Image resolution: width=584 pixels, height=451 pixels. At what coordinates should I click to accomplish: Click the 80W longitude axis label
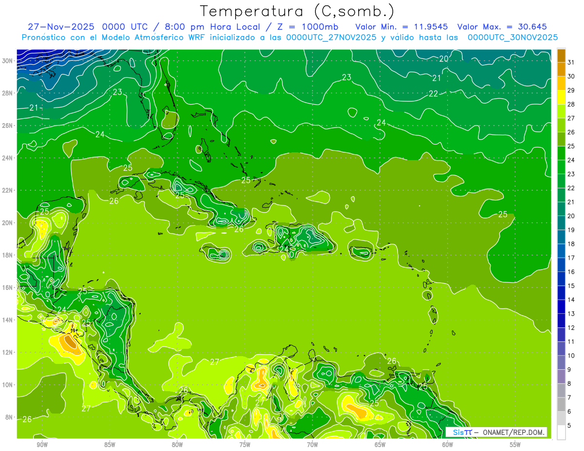[x=177, y=445]
